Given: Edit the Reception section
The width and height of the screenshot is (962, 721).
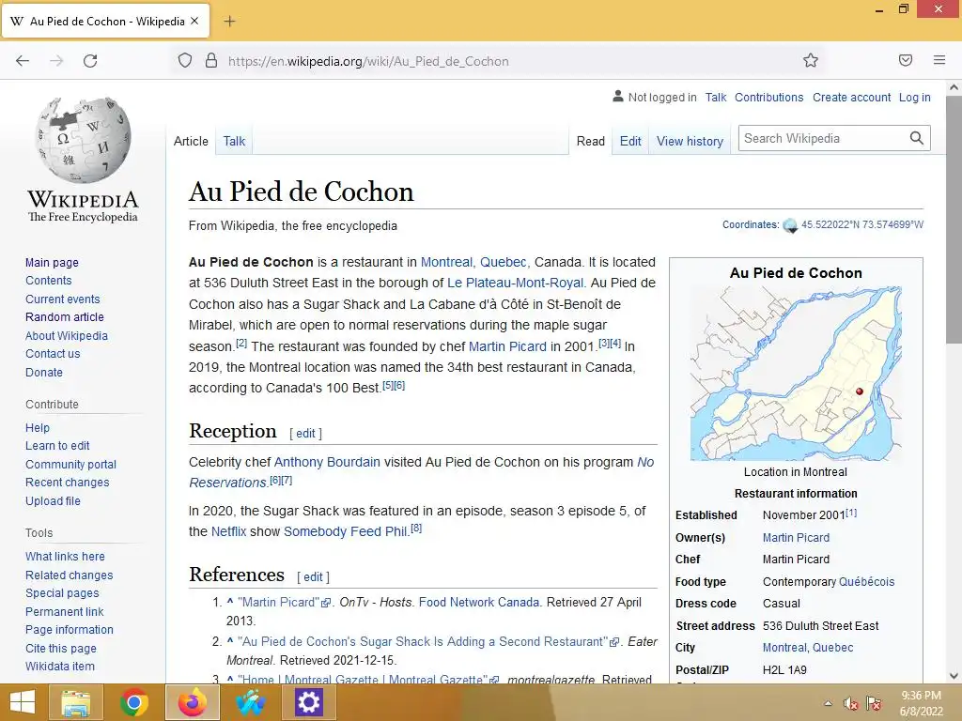Looking at the screenshot, I should click(x=305, y=434).
